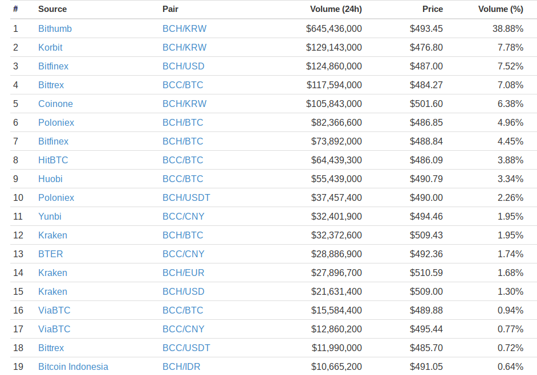Sort table by Volume (24h) header
This screenshot has height=375, width=537.
coord(336,9)
